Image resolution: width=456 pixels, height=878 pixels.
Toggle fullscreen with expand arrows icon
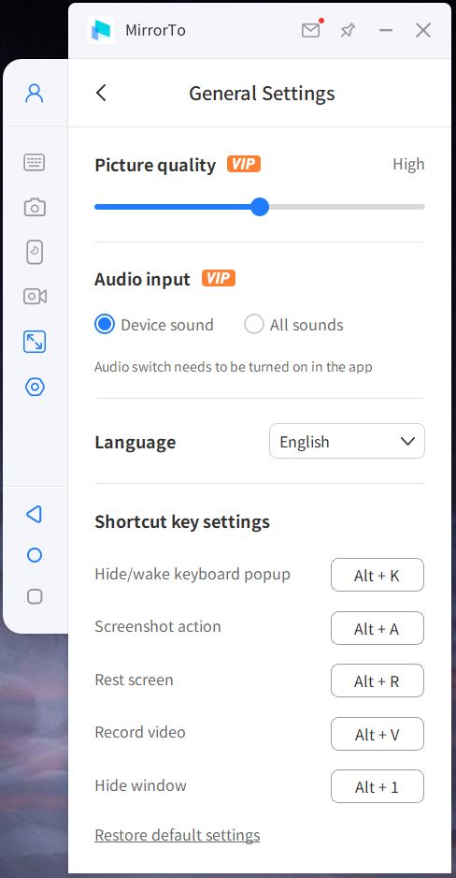click(34, 342)
